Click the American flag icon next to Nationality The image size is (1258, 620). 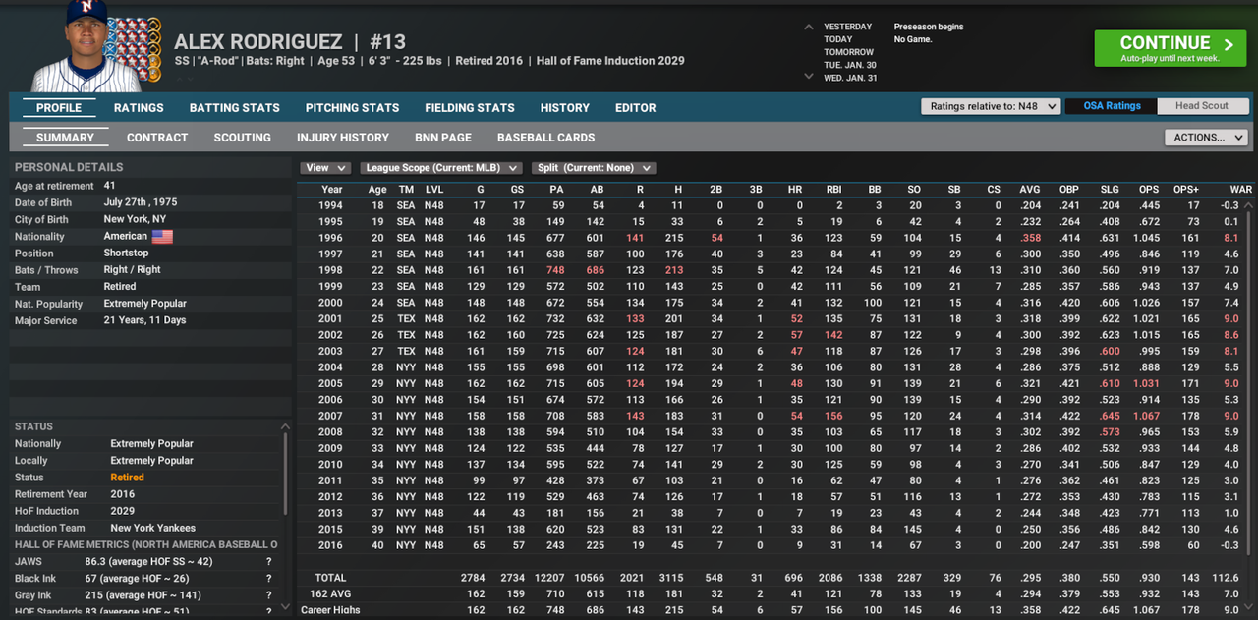(162, 236)
